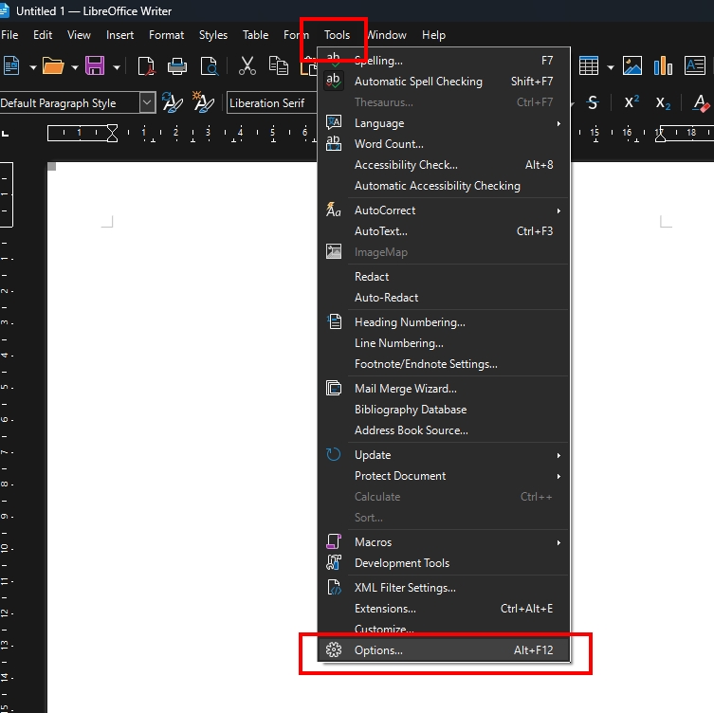Open the File menu

tap(9, 35)
